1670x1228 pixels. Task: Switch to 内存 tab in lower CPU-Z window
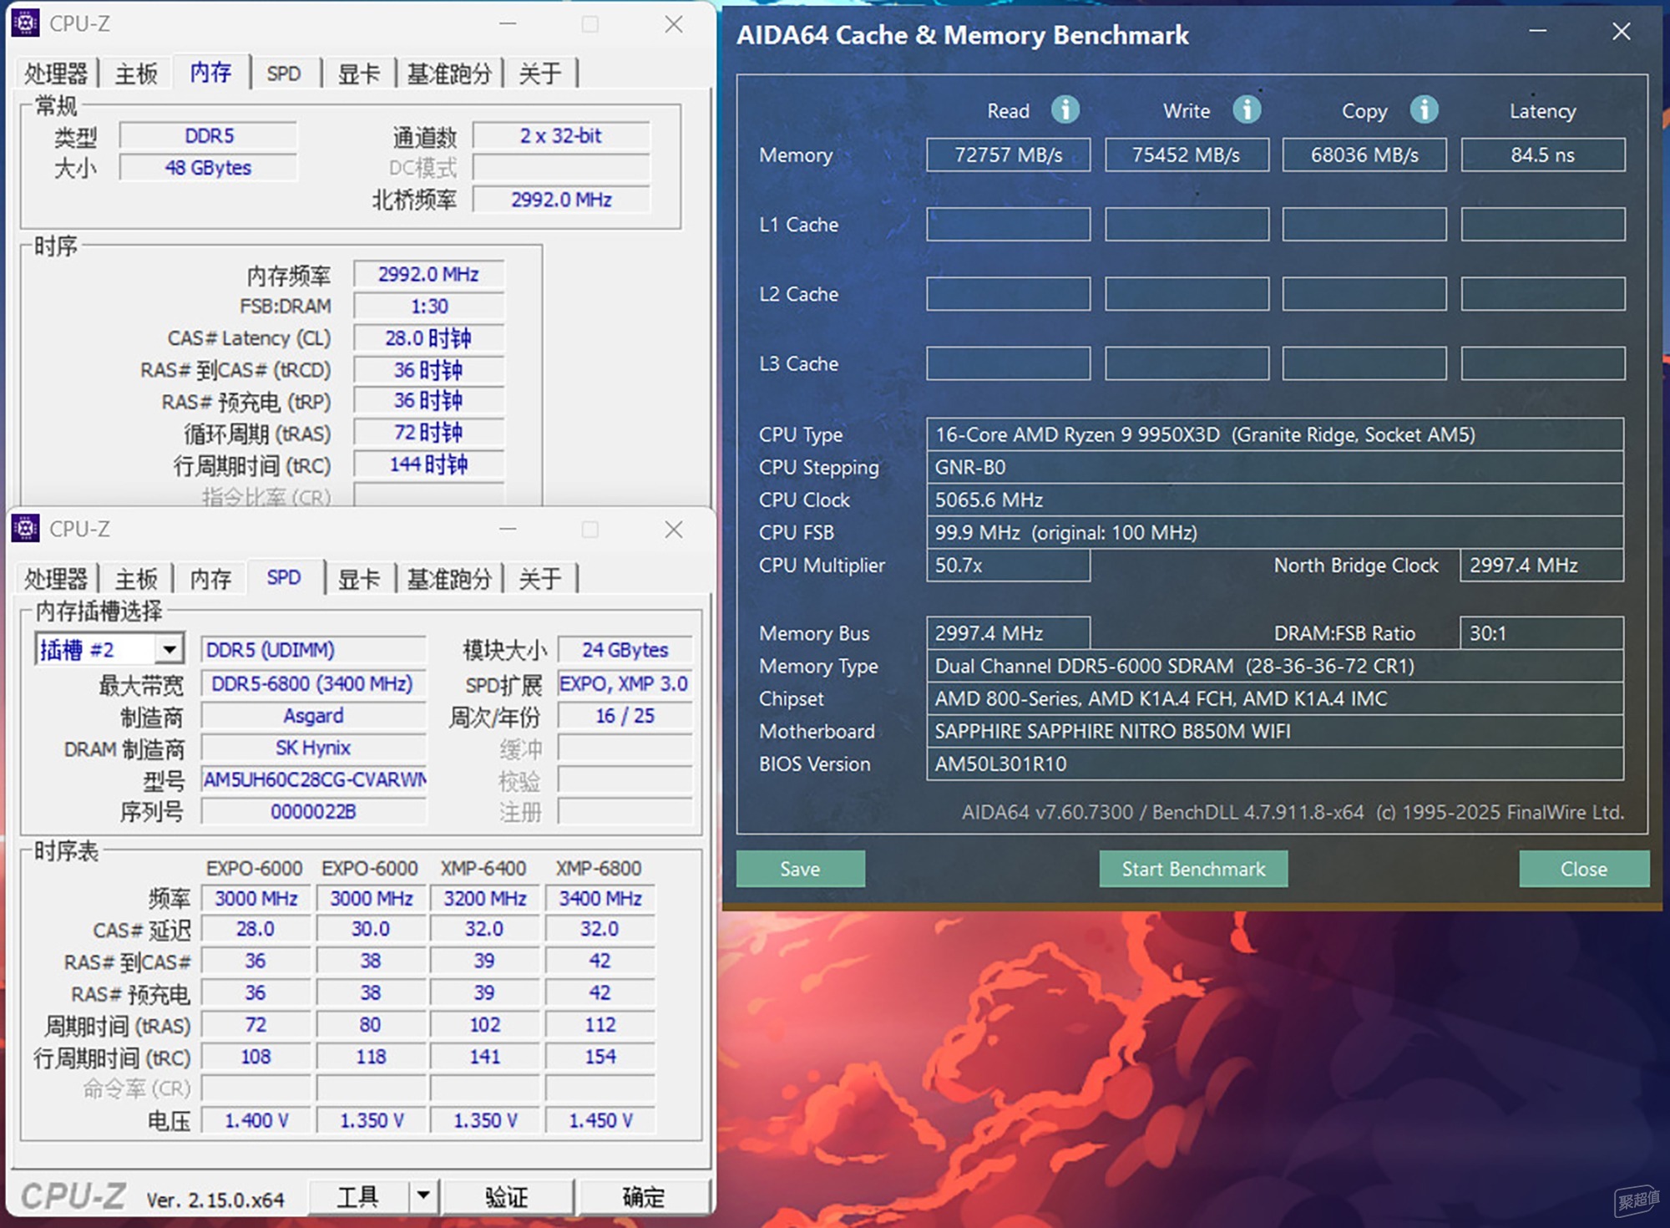pyautogui.click(x=210, y=578)
